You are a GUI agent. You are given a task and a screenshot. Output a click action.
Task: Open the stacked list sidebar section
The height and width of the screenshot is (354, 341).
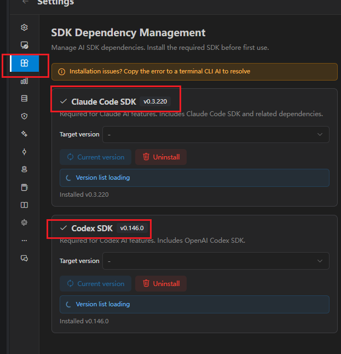(24, 99)
